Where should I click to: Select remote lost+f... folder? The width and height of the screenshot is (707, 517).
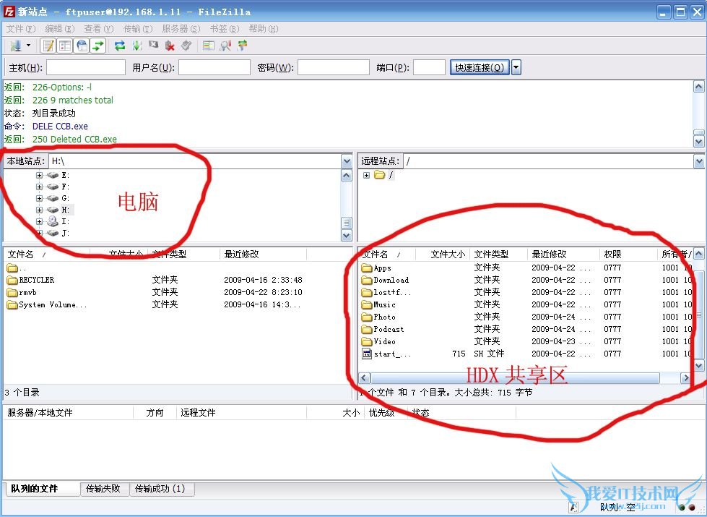click(x=392, y=292)
